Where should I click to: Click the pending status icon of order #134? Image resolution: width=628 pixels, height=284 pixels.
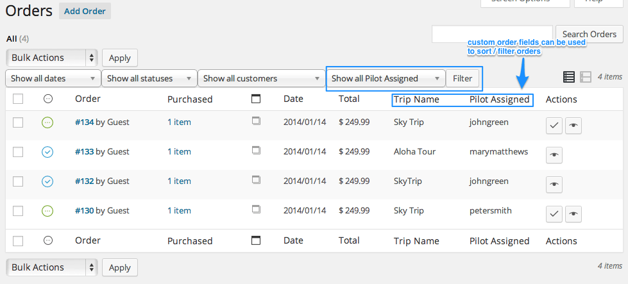click(47, 122)
